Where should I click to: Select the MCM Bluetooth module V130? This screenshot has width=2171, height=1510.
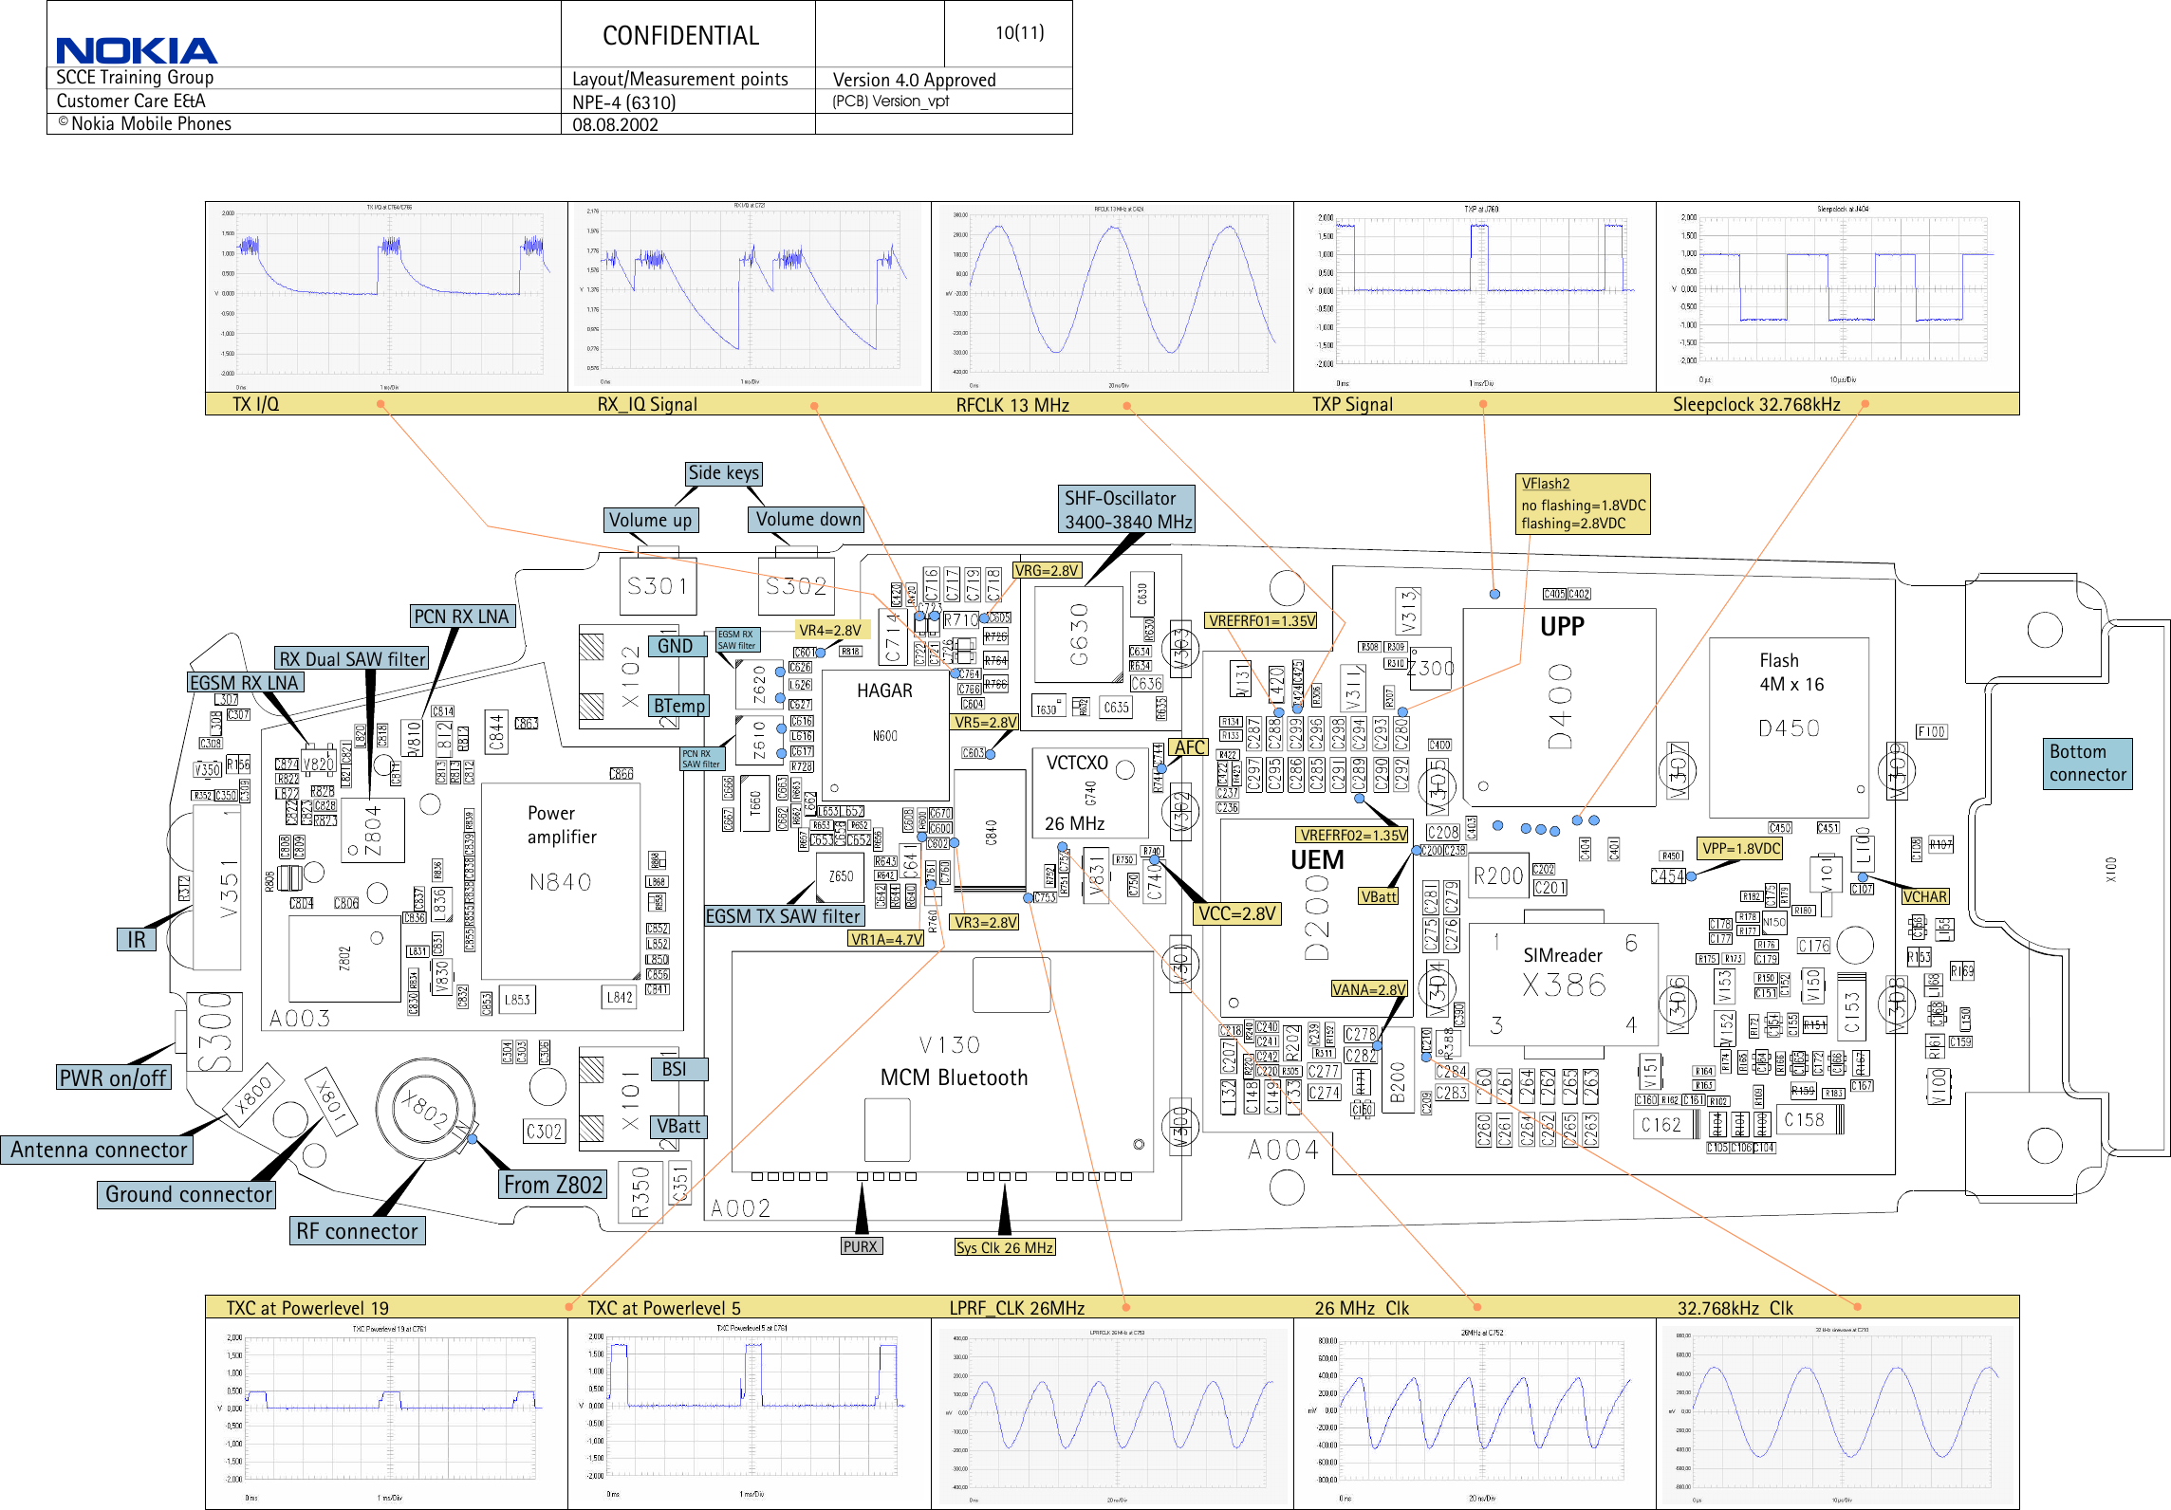pyautogui.click(x=953, y=1077)
